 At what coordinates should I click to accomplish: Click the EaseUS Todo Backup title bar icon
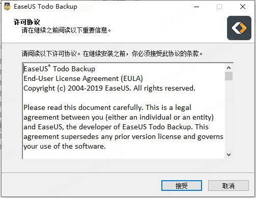click(x=7, y=7)
